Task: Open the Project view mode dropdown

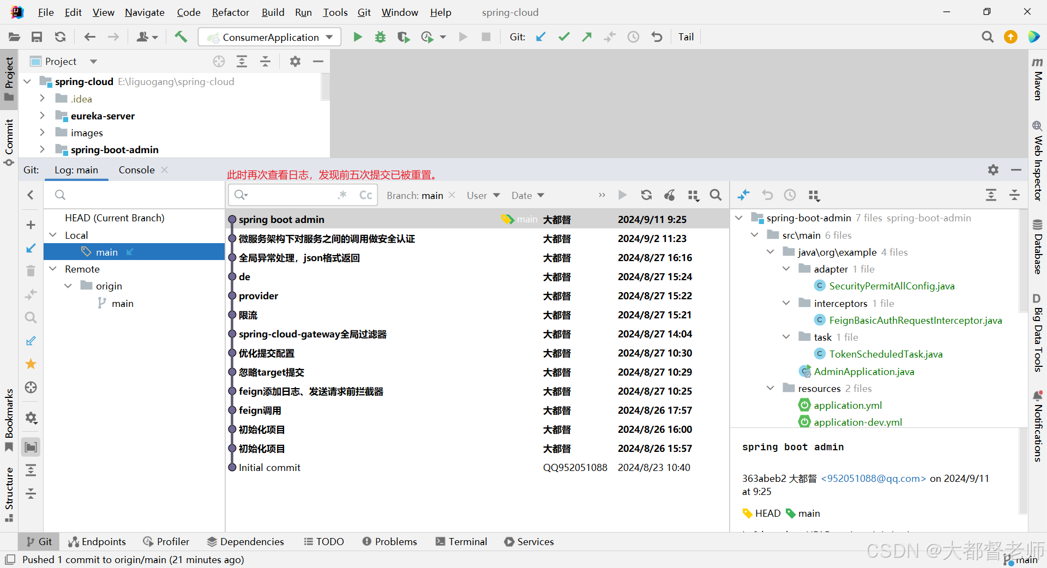Action: click(x=94, y=62)
